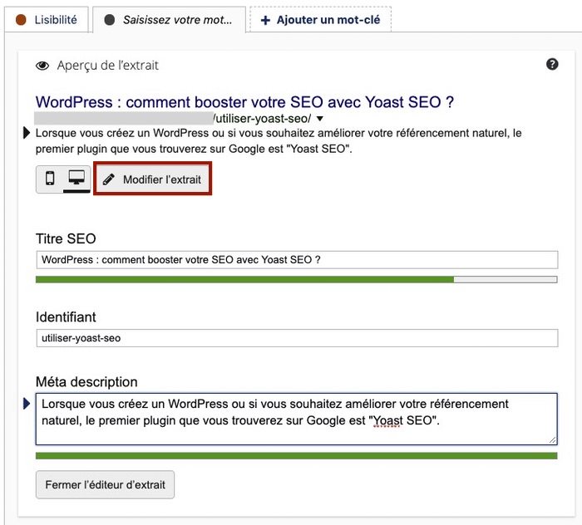Click in the Titre SEO input field
The width and height of the screenshot is (582, 525).
(296, 260)
